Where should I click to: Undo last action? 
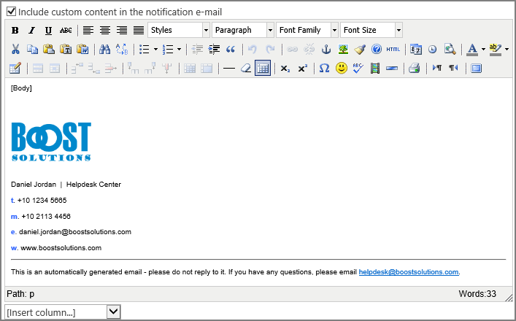[253, 50]
